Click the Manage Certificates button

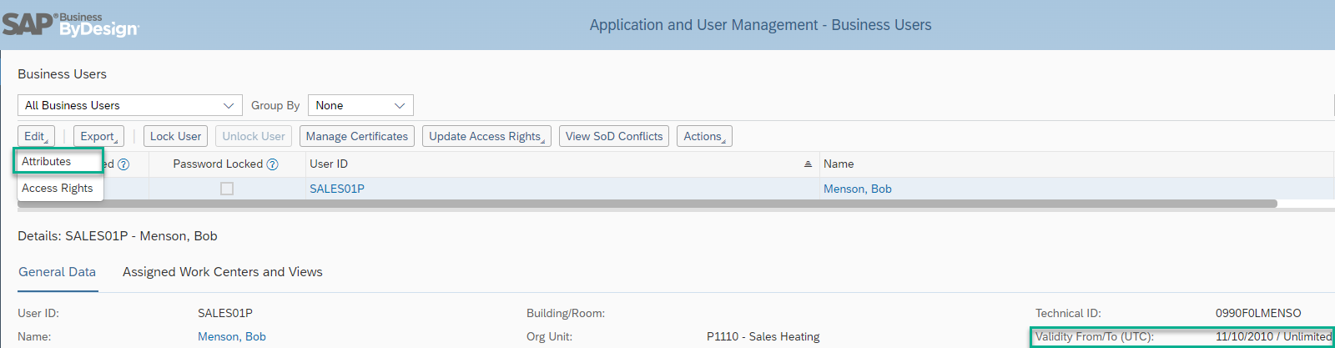[x=357, y=136]
